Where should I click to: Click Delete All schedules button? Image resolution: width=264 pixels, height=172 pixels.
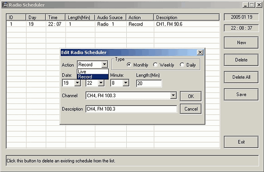coord(241,77)
